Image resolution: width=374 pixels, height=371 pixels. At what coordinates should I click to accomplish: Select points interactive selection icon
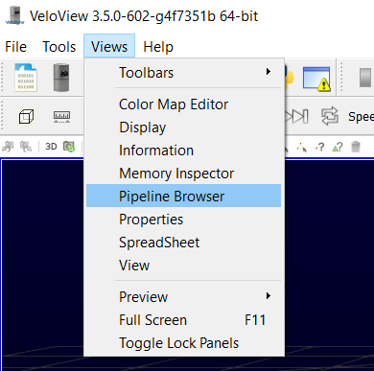[x=301, y=147]
